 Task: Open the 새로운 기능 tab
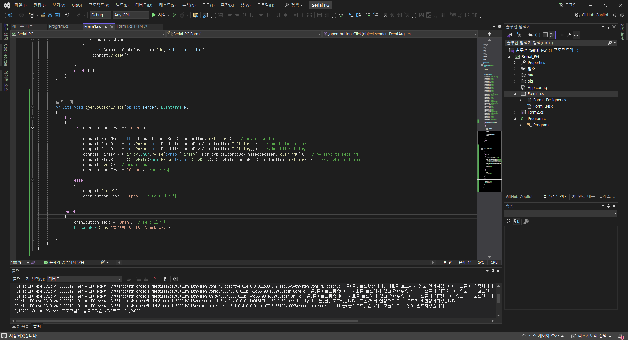coord(23,26)
